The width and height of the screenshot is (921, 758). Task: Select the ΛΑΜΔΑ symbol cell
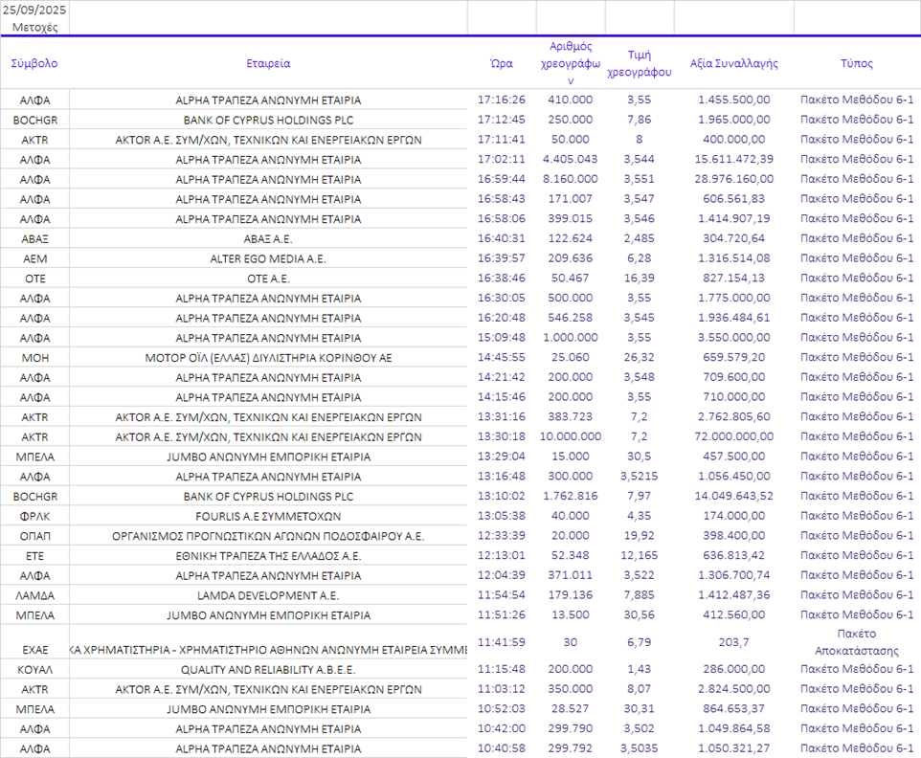pyautogui.click(x=34, y=595)
